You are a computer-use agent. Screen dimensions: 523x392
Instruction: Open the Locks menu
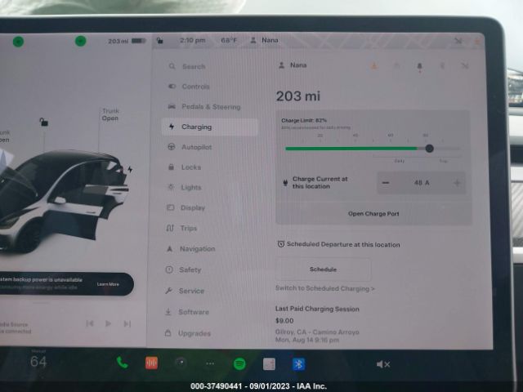[184, 167]
